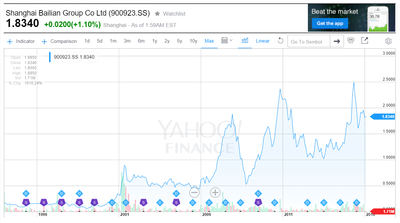Click the print chart icon
400x223 pixels.
351,41
